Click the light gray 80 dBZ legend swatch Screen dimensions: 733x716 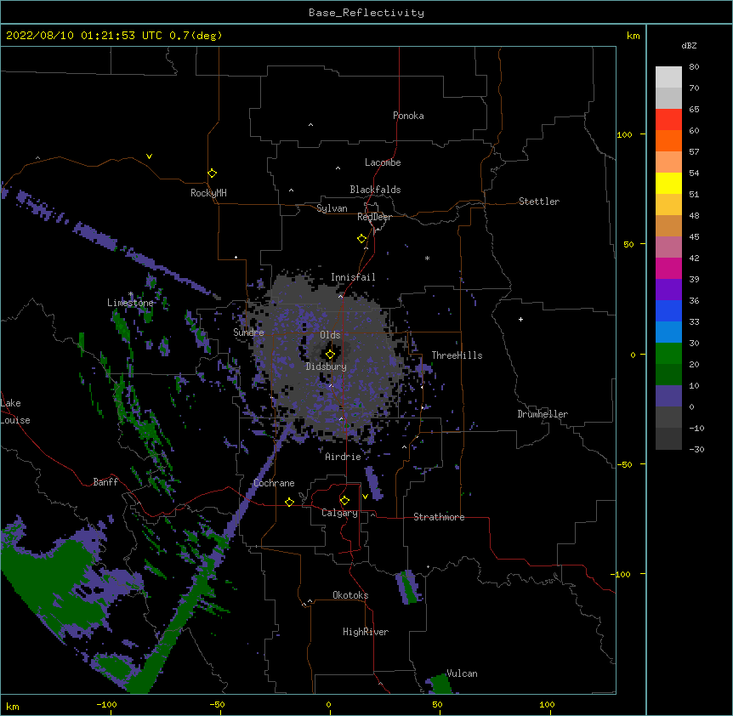click(668, 77)
